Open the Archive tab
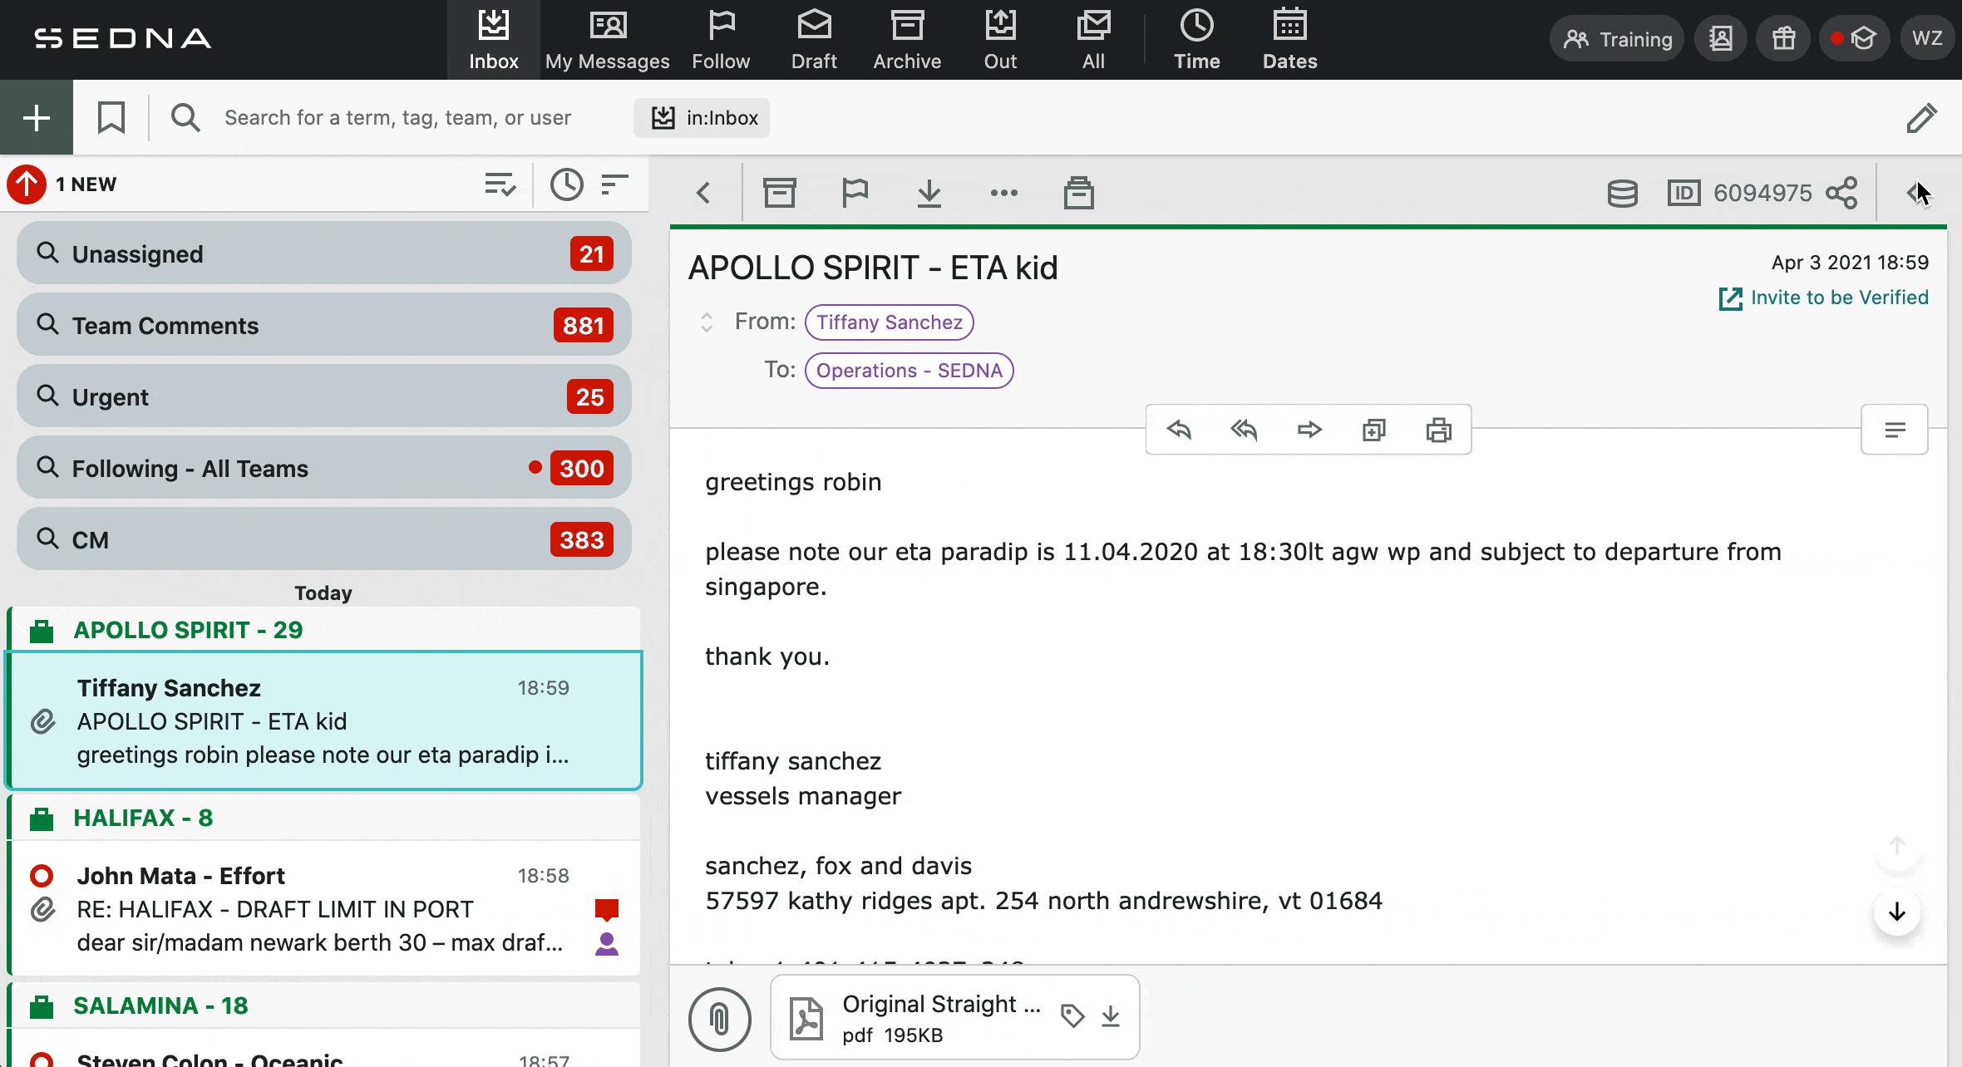This screenshot has height=1067, width=1962. tap(907, 40)
